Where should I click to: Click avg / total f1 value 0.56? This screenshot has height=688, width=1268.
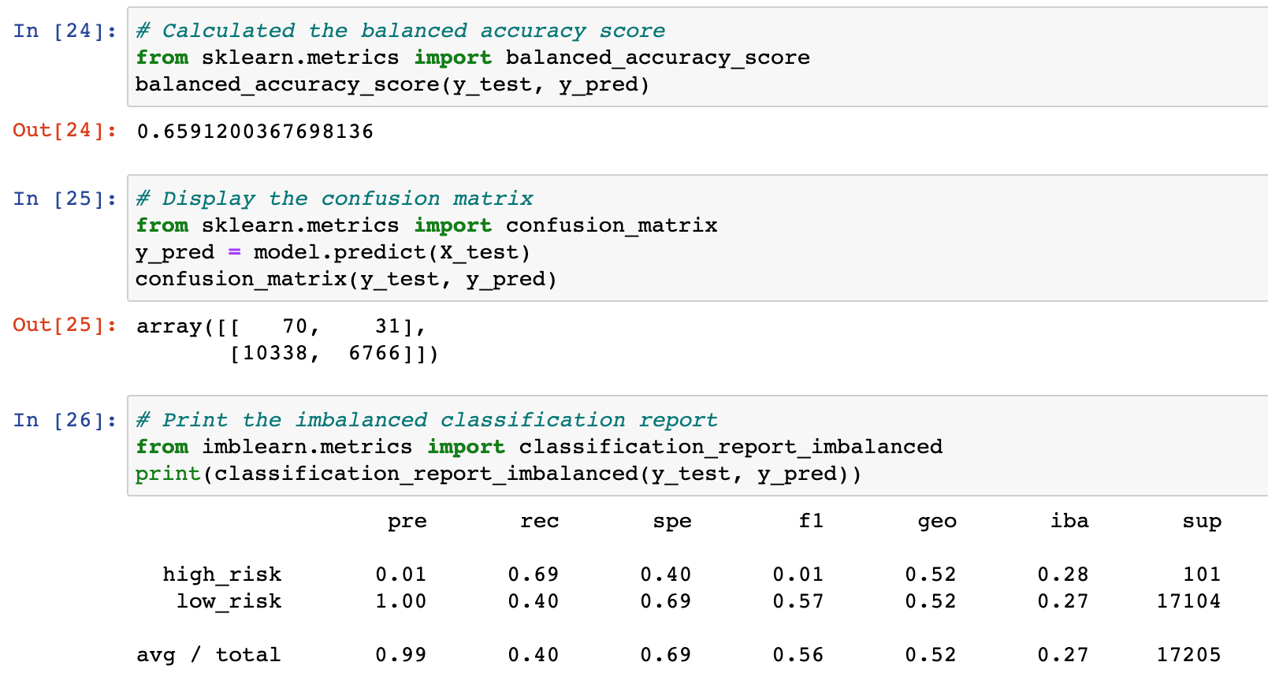coord(798,655)
